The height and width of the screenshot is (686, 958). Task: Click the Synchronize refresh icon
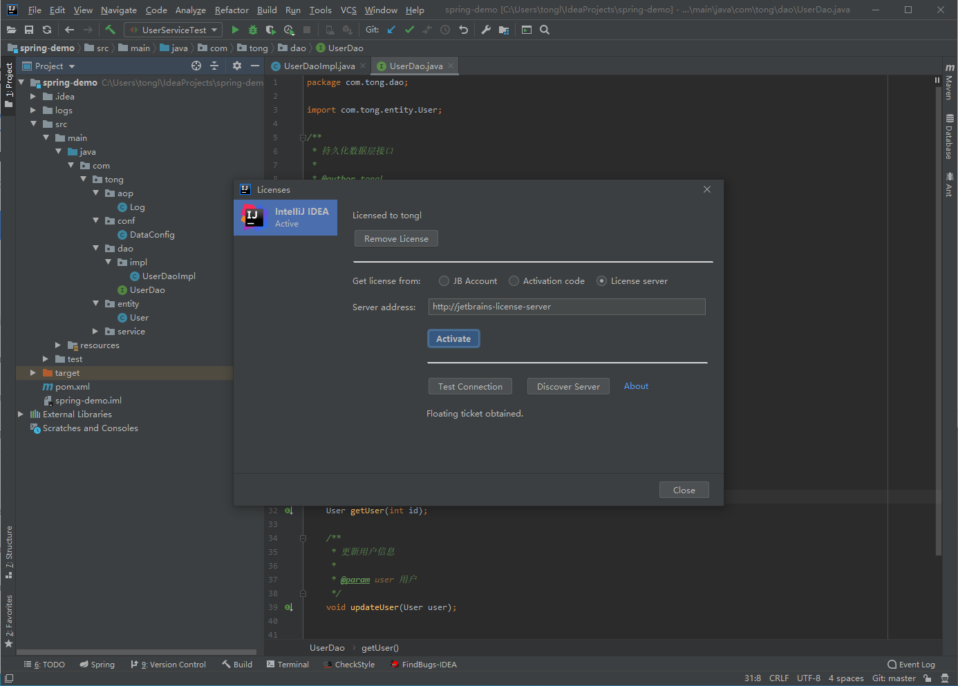[47, 30]
